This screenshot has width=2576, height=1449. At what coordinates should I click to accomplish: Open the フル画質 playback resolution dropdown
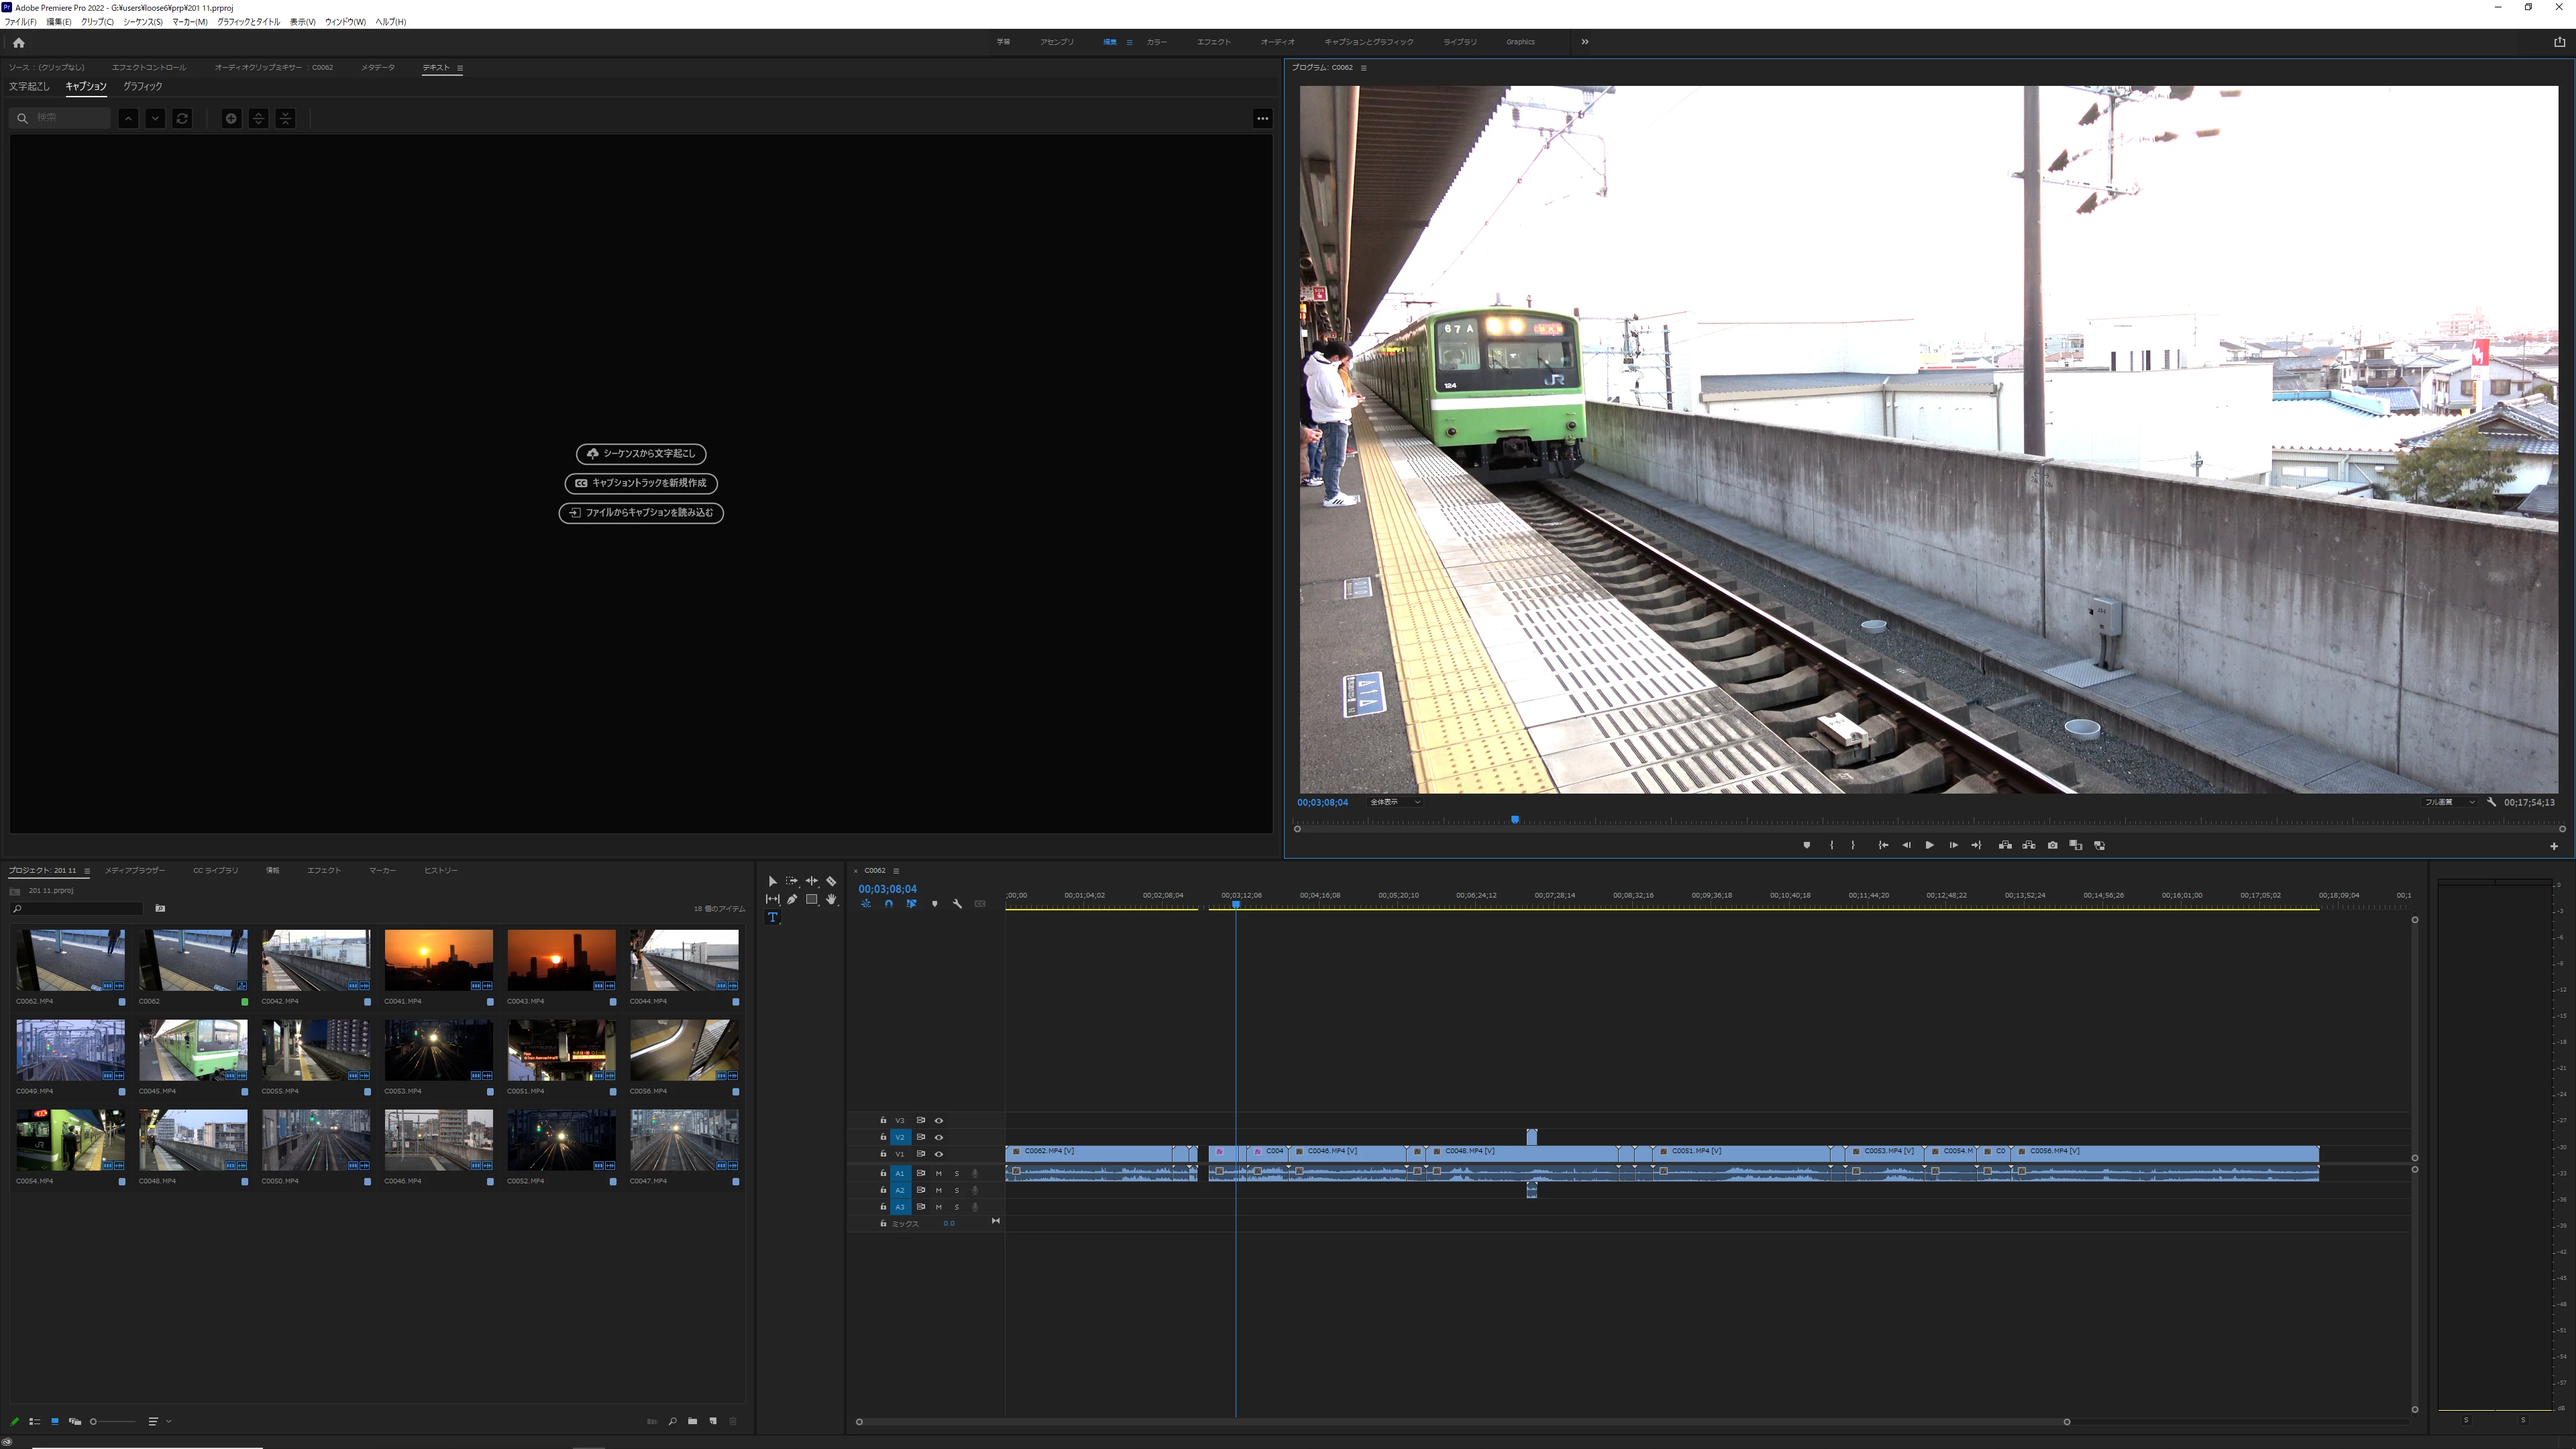2449,802
